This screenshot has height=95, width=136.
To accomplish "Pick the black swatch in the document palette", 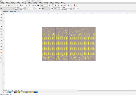I will 15,92.
